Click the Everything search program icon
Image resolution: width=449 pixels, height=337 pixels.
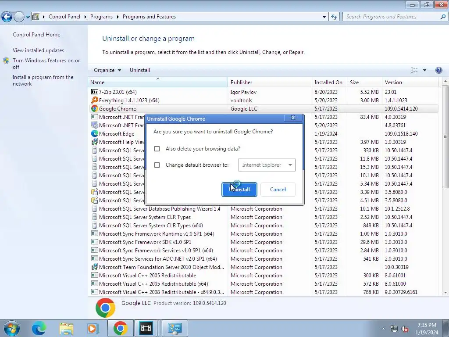(x=95, y=100)
